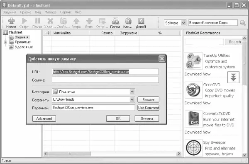
Task: Click the Удал... delete toolbar icon
Action: 50,21
